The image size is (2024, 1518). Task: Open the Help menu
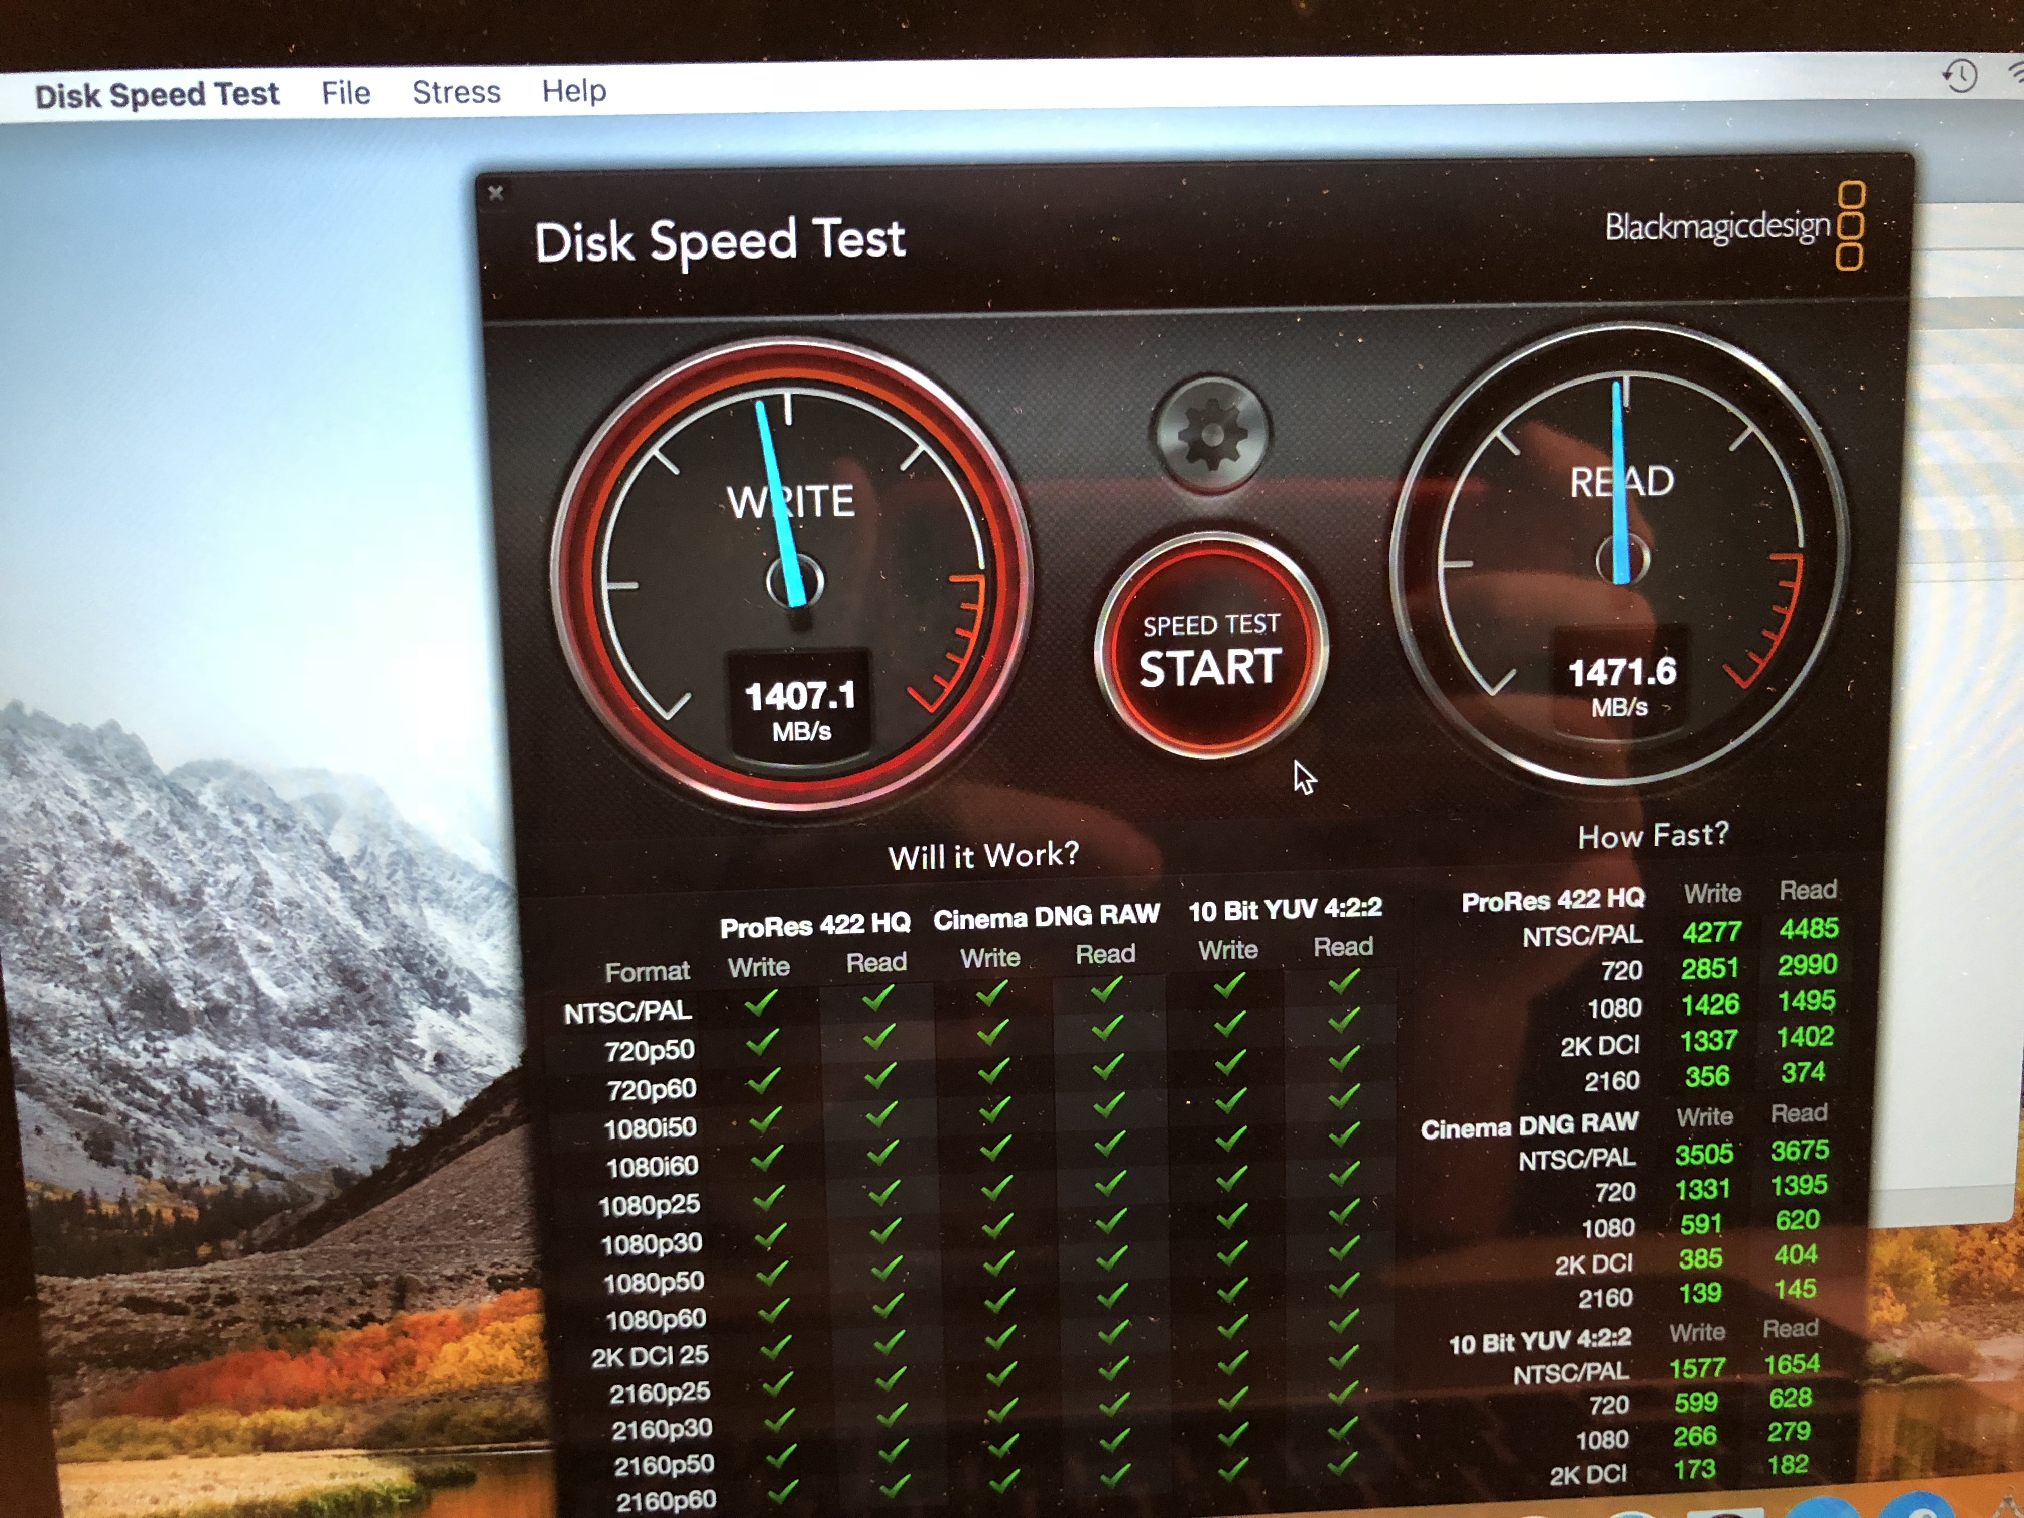[574, 90]
